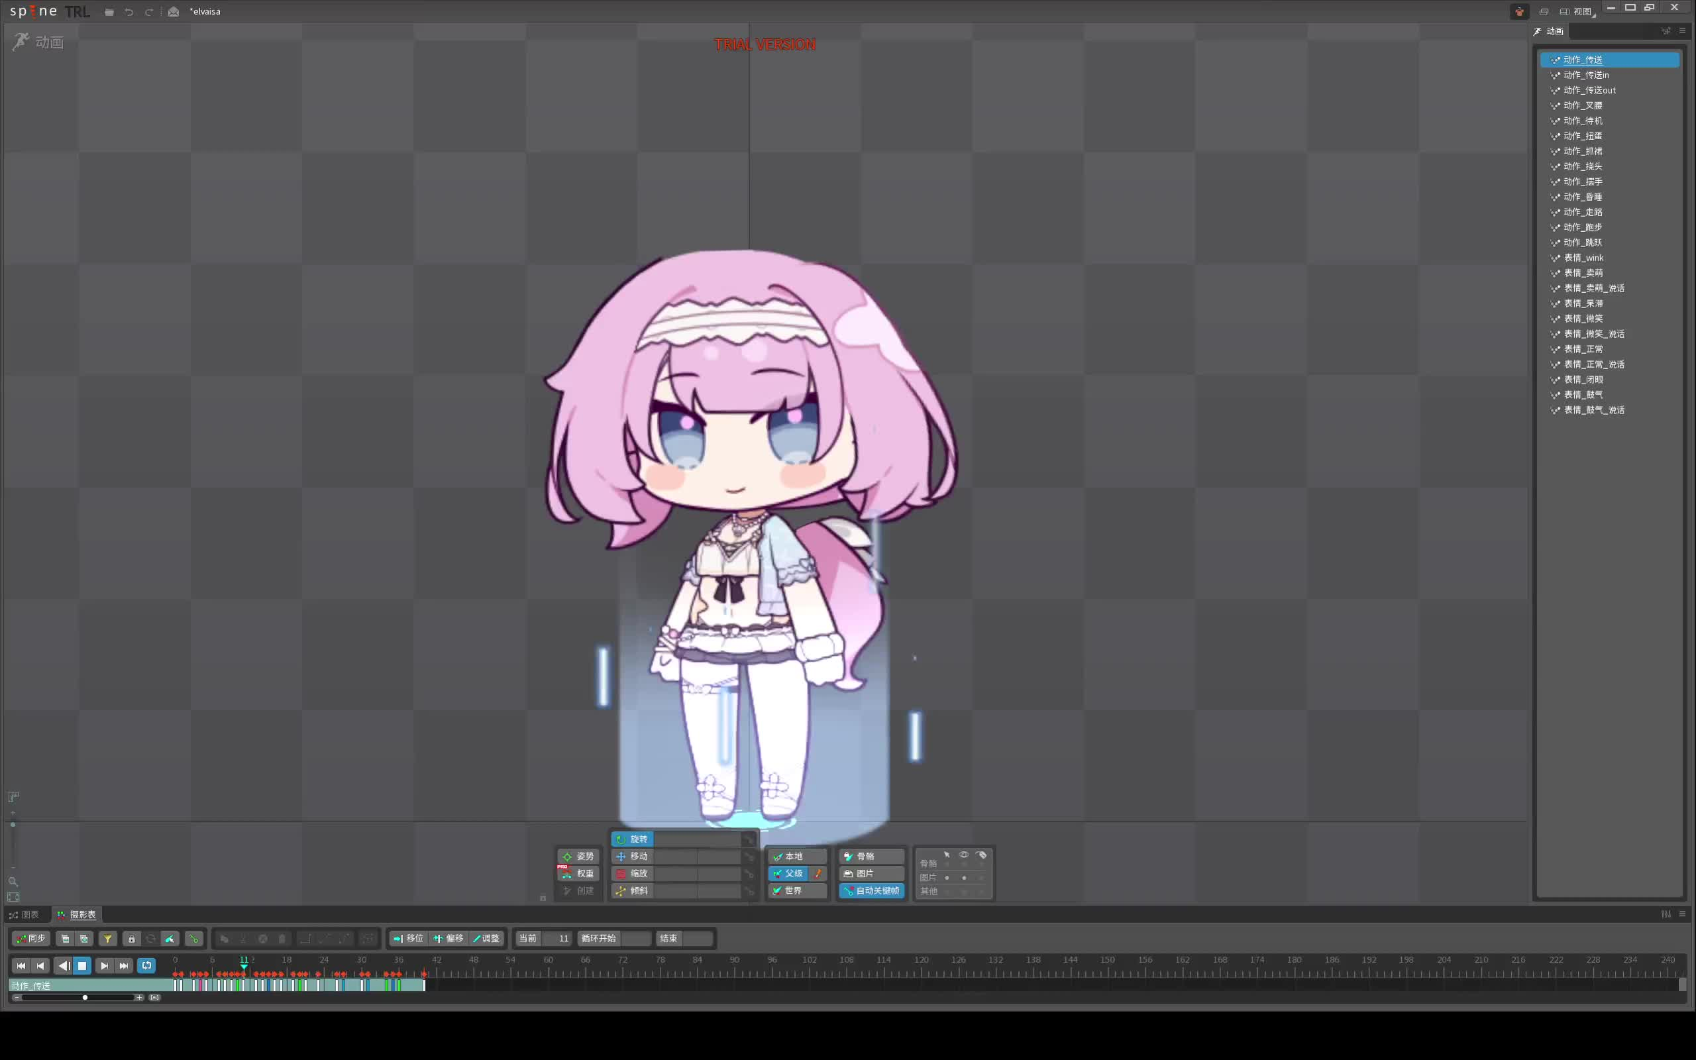Choose the 本地 local axis
This screenshot has height=1060, width=1696.
point(798,857)
